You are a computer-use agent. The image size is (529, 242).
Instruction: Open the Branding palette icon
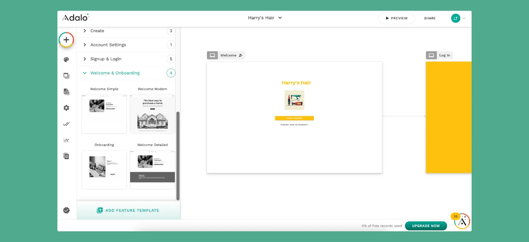pyautogui.click(x=66, y=60)
